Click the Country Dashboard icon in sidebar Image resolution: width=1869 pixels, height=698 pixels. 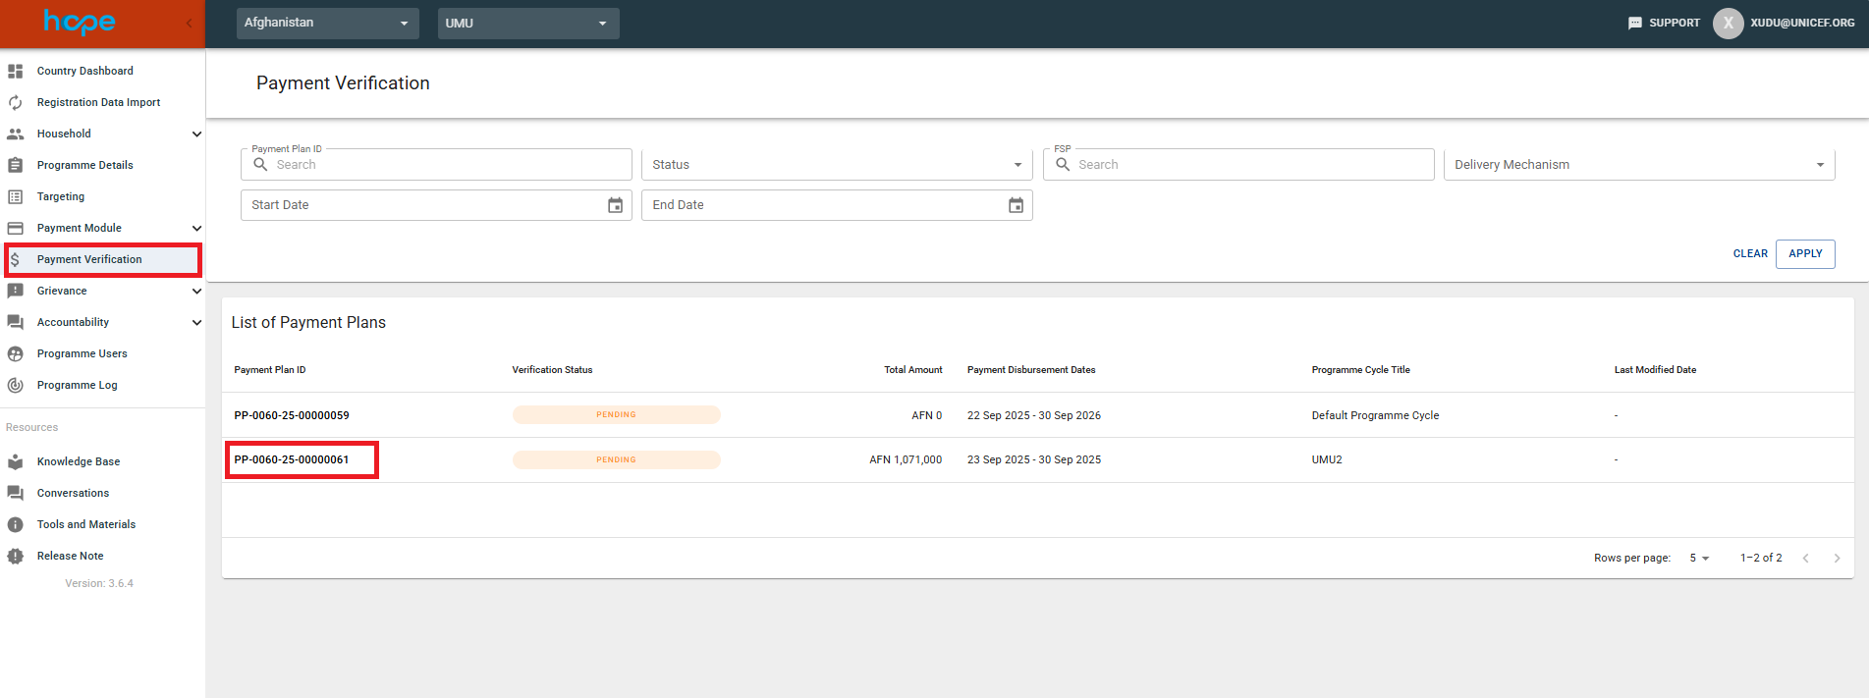pos(16,71)
